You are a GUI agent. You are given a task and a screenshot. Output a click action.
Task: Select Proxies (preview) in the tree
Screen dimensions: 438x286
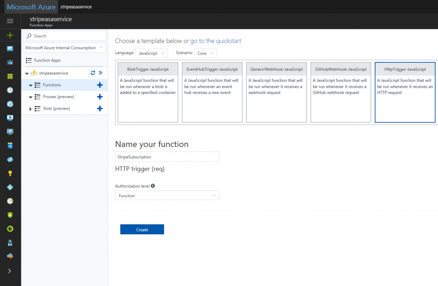tap(58, 97)
